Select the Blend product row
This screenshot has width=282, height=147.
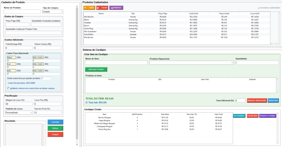177,20
